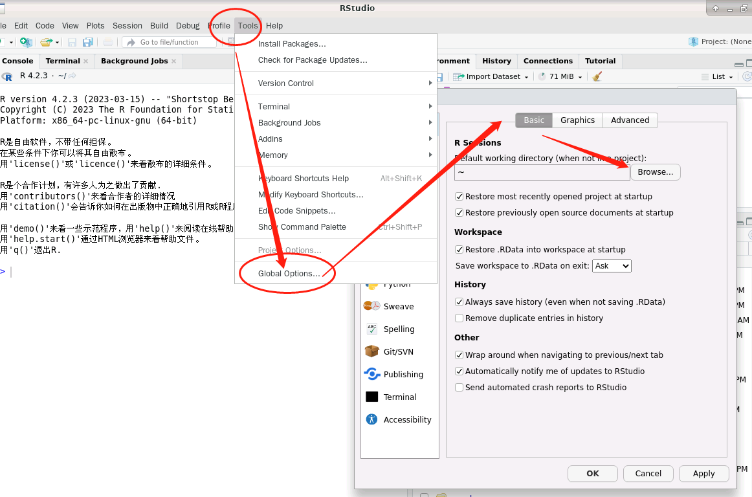Click the broom clear workspace icon

597,76
